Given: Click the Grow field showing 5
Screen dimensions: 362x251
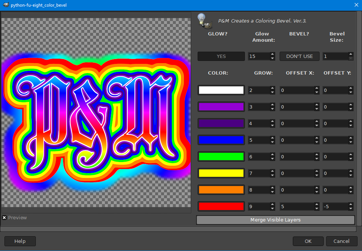Looking at the screenshot, I should pos(259,140).
